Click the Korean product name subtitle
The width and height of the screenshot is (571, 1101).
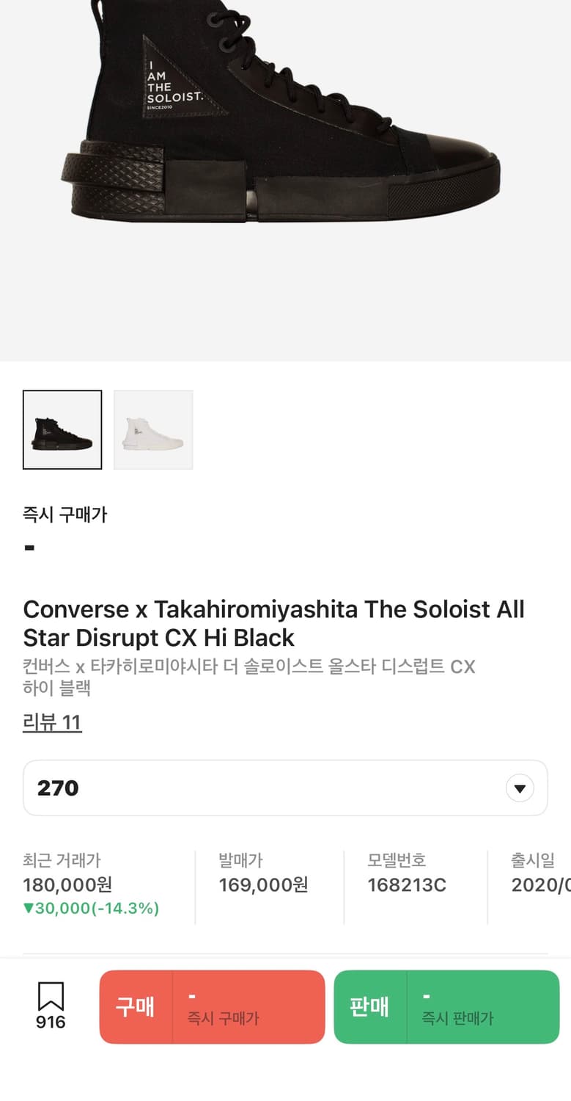point(249,677)
